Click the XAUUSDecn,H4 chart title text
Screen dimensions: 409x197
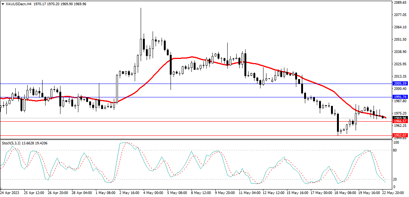coord(18,4)
